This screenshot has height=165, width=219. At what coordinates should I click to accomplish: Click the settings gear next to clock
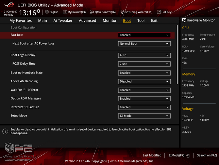click(x=38, y=11)
